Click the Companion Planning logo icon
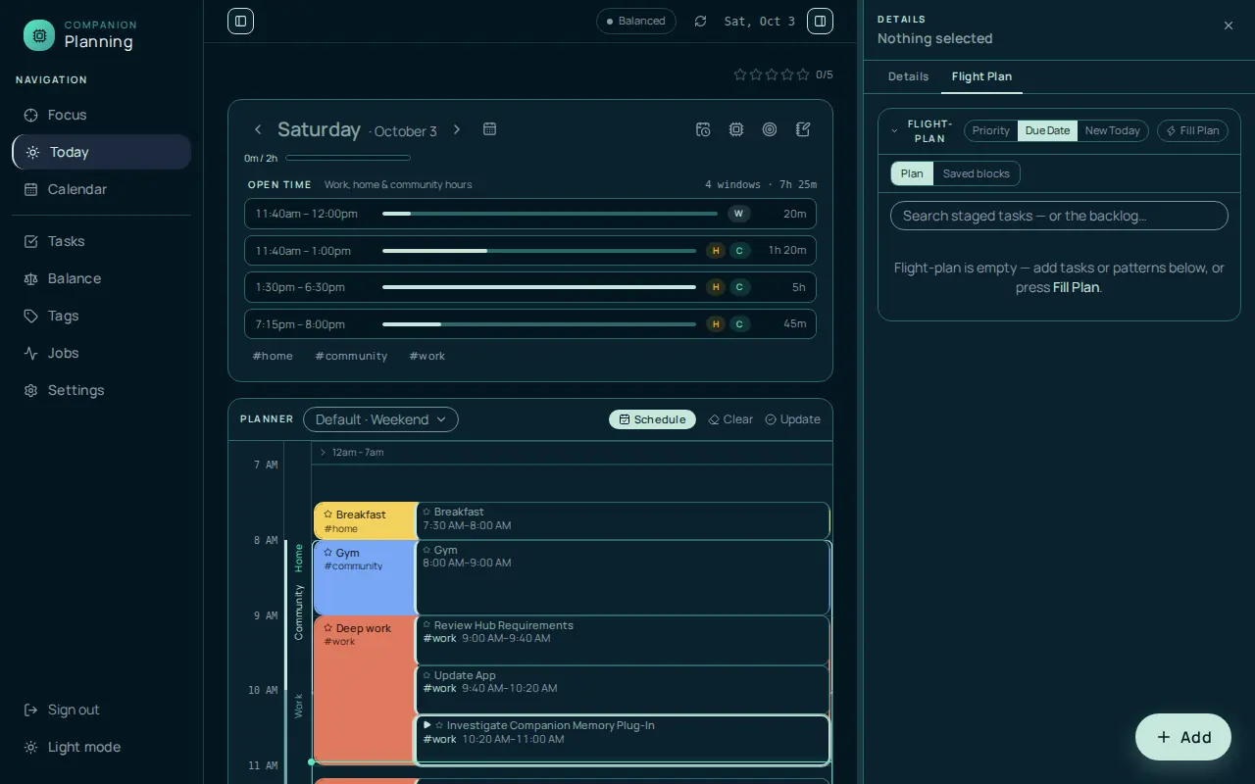The image size is (1255, 784). pos(39,35)
